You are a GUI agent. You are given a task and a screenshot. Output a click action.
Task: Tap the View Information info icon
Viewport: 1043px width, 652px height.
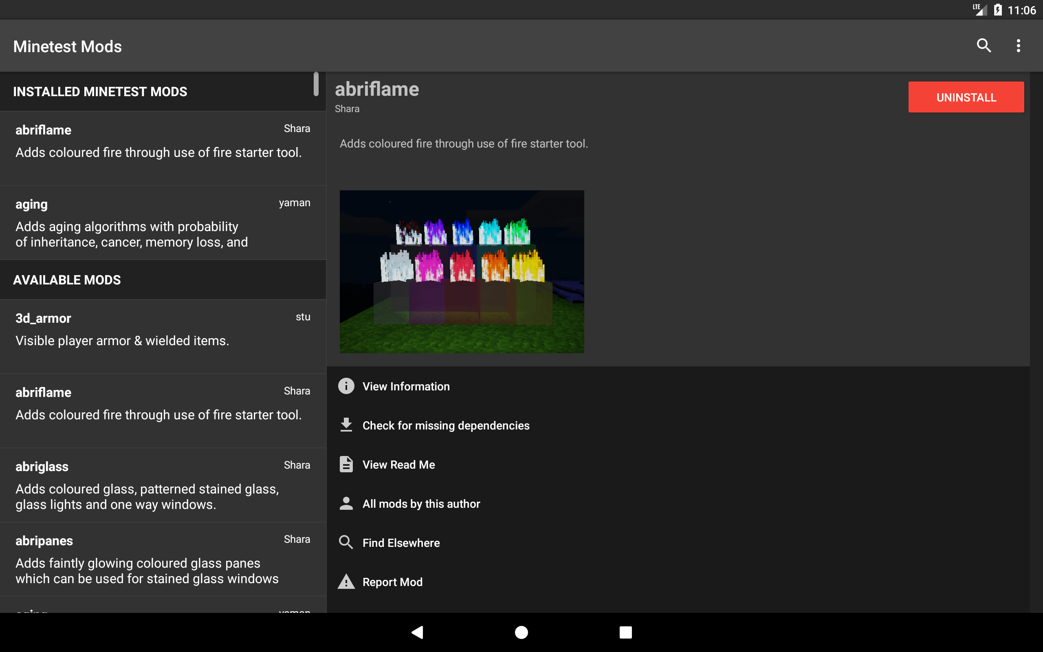346,386
